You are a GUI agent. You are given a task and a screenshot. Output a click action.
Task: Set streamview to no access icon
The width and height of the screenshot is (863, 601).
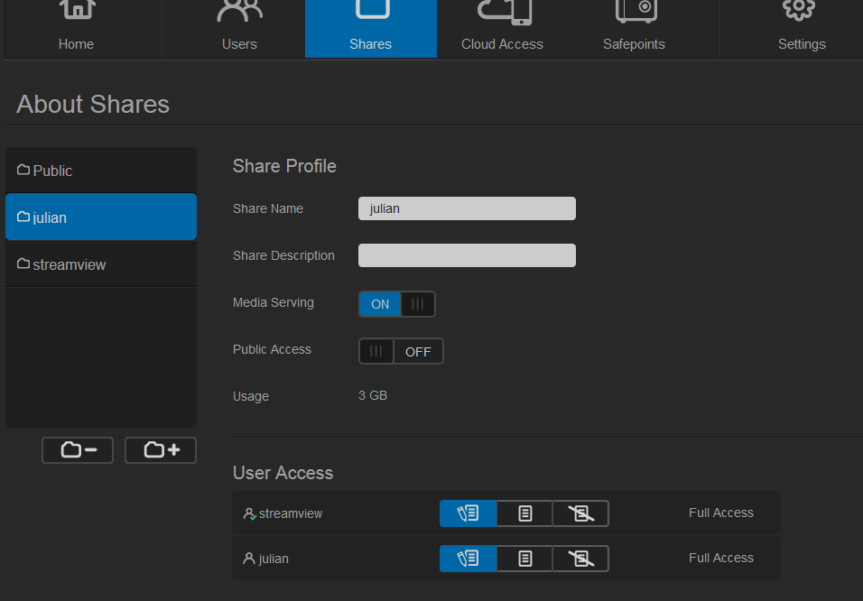(580, 513)
